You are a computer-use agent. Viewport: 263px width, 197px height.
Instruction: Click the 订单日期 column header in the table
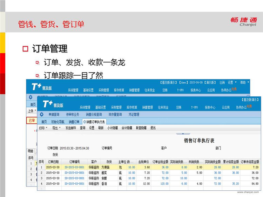[53, 162]
